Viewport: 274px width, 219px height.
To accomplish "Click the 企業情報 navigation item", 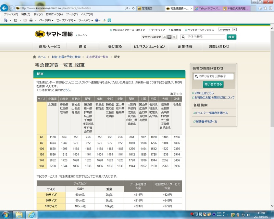I will pos(185,47).
